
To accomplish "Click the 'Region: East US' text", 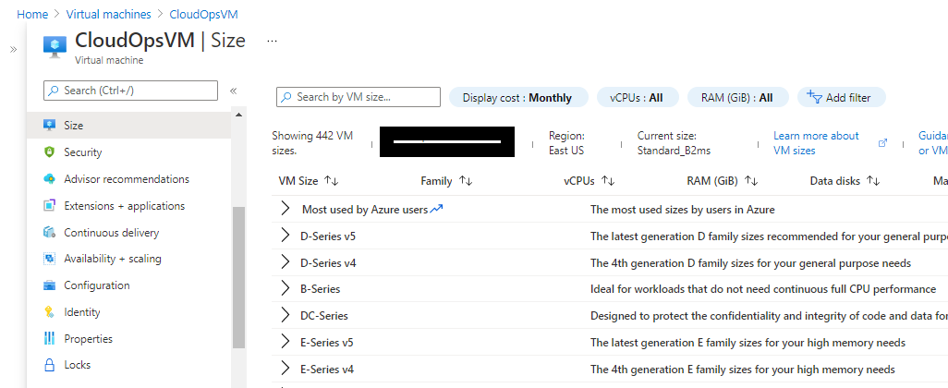I will point(566,143).
